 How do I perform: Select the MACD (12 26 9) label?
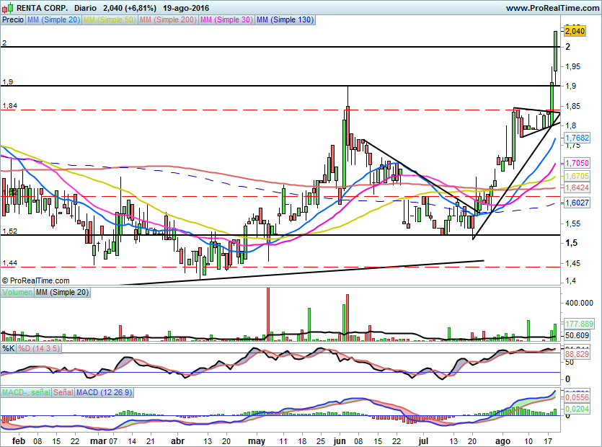(x=104, y=392)
